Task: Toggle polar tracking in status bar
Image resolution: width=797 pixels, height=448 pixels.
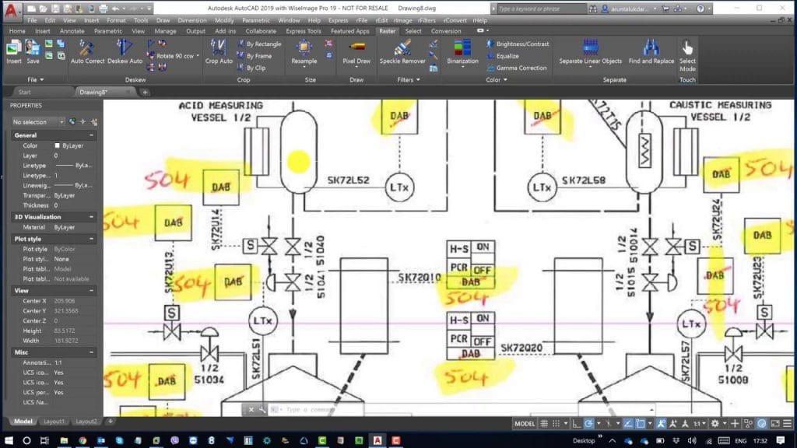Action: coord(588,423)
